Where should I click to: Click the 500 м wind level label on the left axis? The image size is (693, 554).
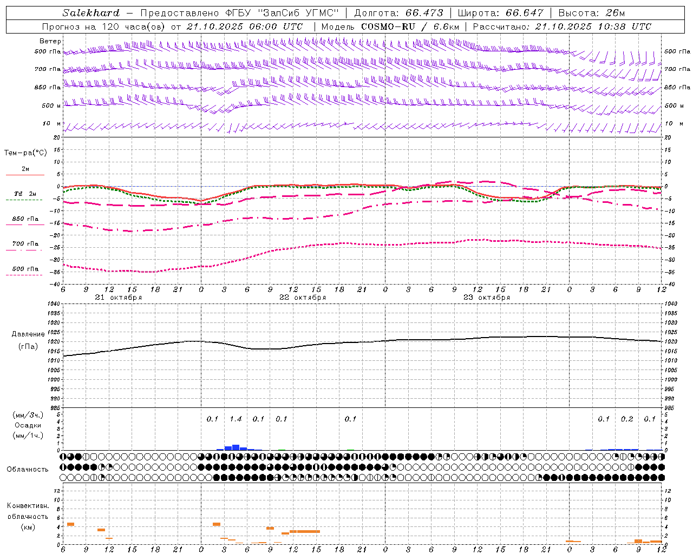[x=51, y=105]
